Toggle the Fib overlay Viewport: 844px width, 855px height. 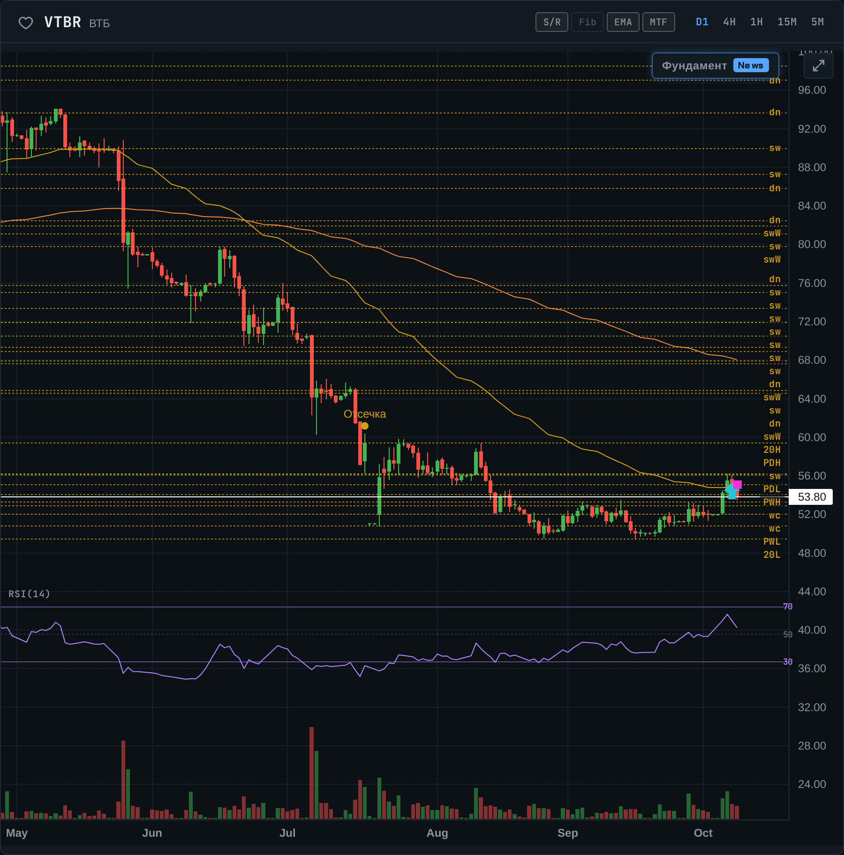pyautogui.click(x=588, y=22)
